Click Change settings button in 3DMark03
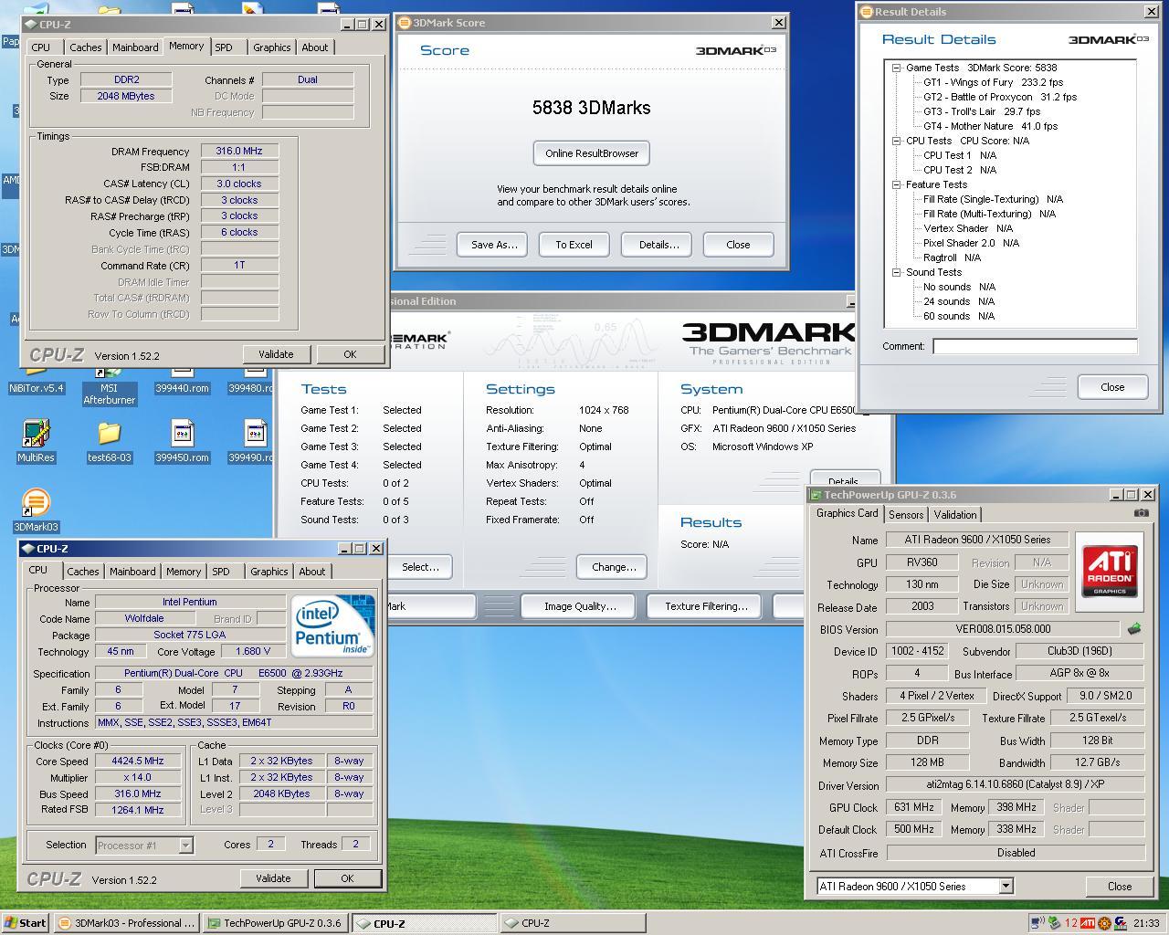The height and width of the screenshot is (935, 1169). point(614,567)
